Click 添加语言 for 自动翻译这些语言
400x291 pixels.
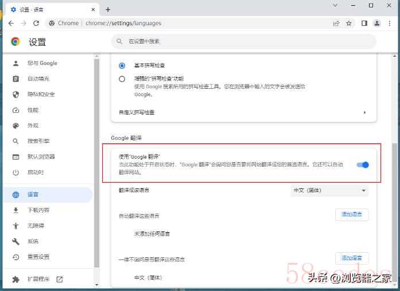tap(352, 215)
